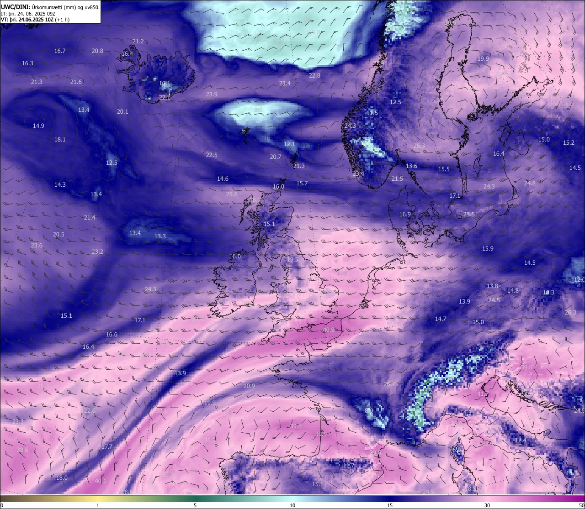Click the 17.7 value on the map
This screenshot has width=585, height=509.
107,446
